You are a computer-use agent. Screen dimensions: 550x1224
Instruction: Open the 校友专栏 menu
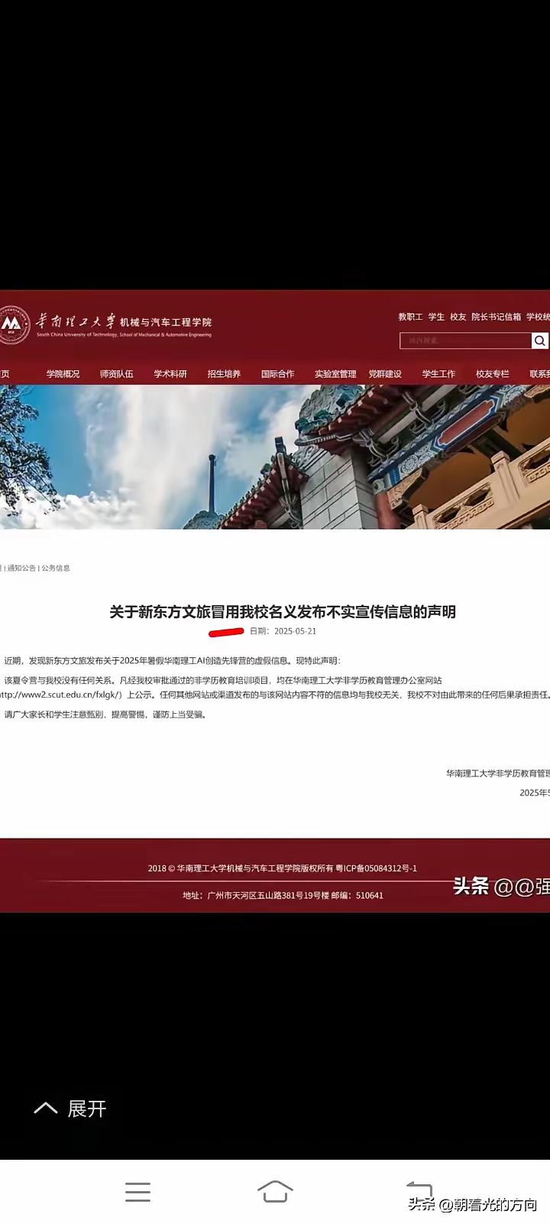click(x=492, y=374)
